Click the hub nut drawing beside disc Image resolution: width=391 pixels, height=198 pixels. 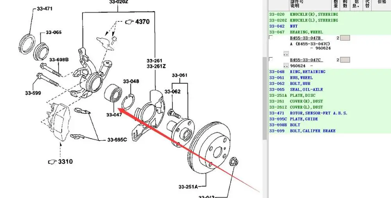234,162
